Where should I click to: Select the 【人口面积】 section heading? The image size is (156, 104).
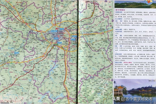(x=119, y=19)
